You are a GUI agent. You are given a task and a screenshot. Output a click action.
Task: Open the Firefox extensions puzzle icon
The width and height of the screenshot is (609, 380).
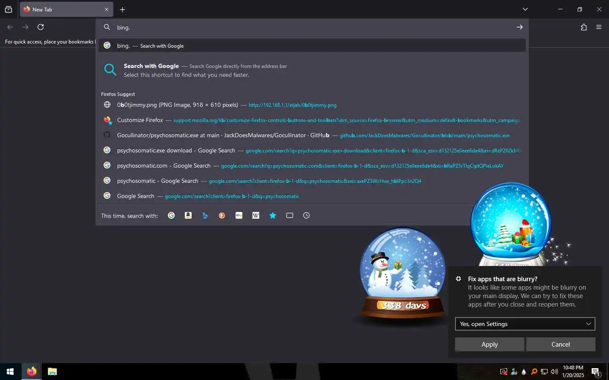584,27
